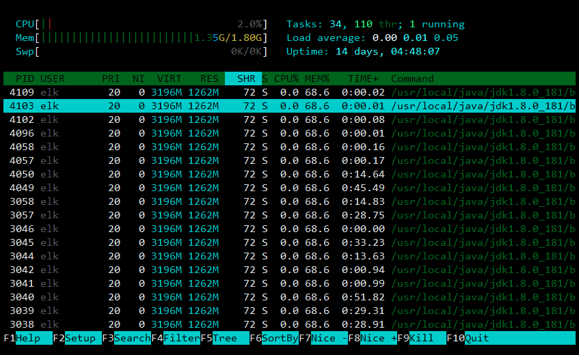579x355 pixels.
Task: Select process row with PID 3045
Action: (x=290, y=242)
